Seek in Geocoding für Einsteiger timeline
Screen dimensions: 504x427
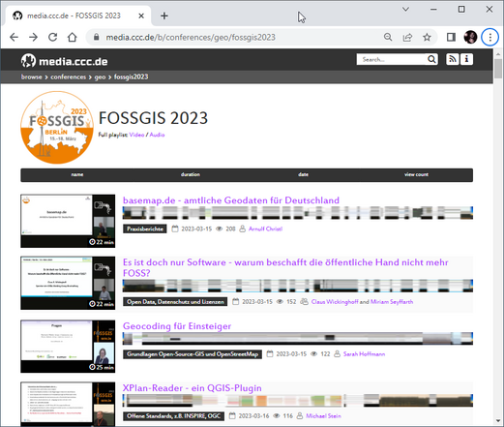tap(298, 338)
